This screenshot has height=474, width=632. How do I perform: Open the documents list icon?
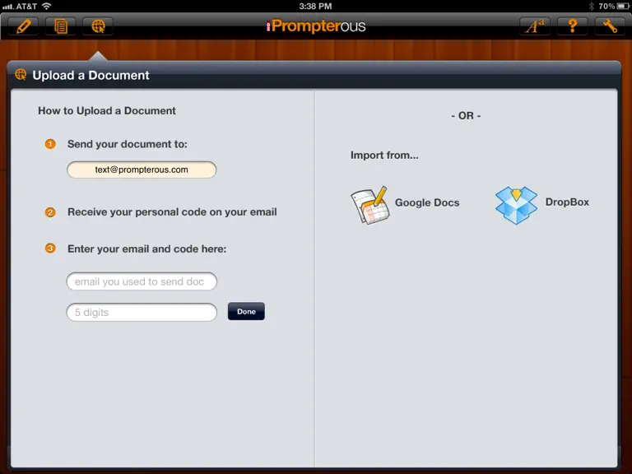60,26
